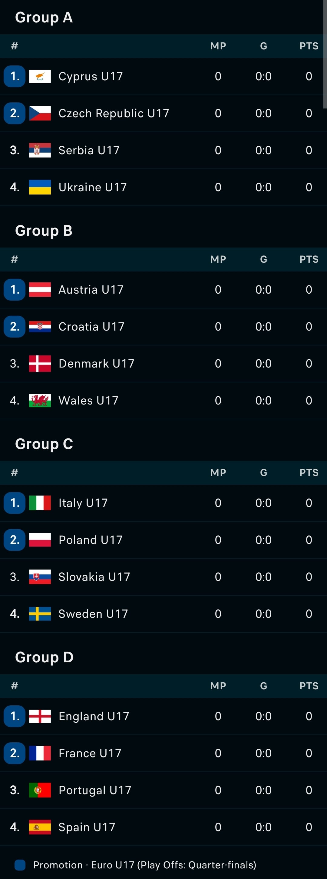The width and height of the screenshot is (327, 879).
Task: Click the England flag icon
Action: pyautogui.click(x=40, y=716)
